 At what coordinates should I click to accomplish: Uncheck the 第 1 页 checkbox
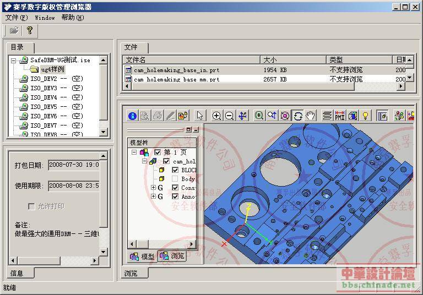[158, 152]
